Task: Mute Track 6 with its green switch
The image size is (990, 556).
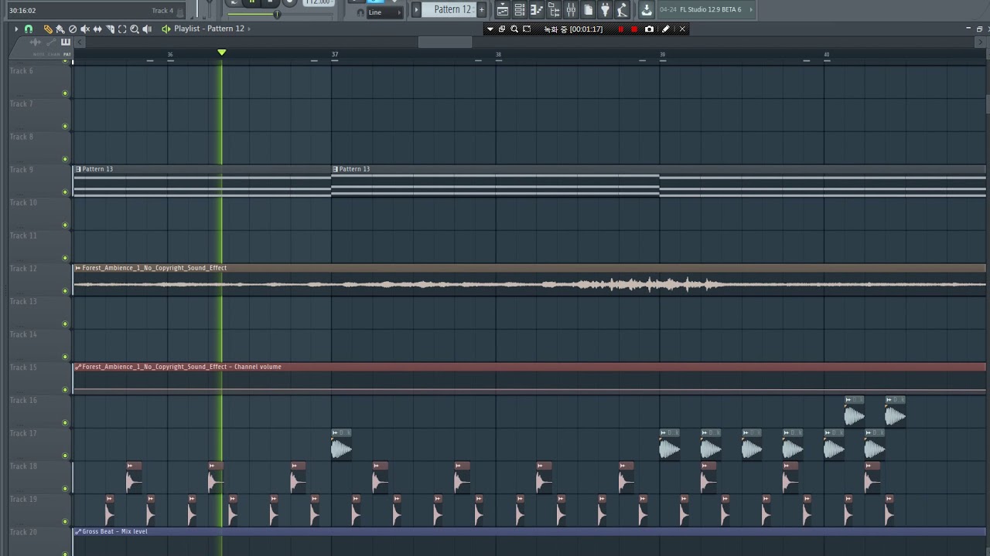Action: (x=65, y=93)
